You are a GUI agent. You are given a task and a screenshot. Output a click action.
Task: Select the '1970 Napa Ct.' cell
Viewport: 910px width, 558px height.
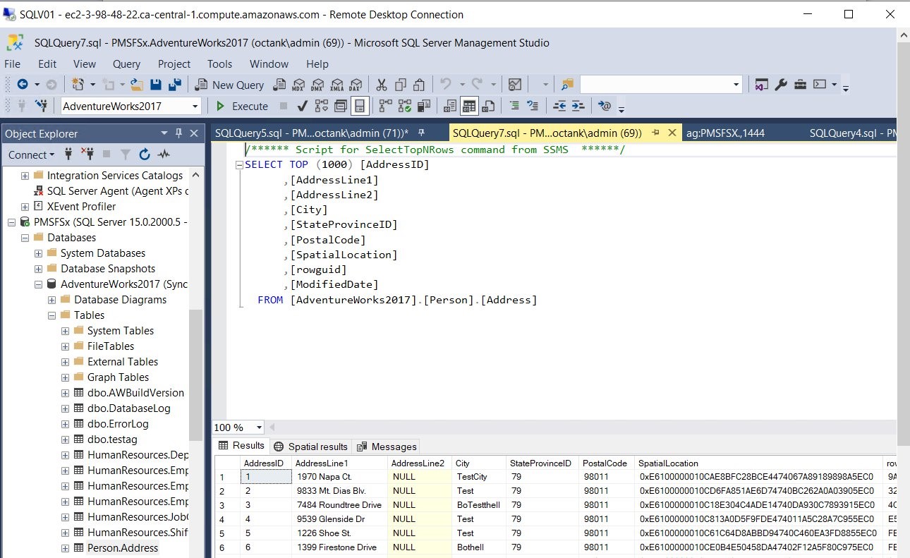click(339, 477)
